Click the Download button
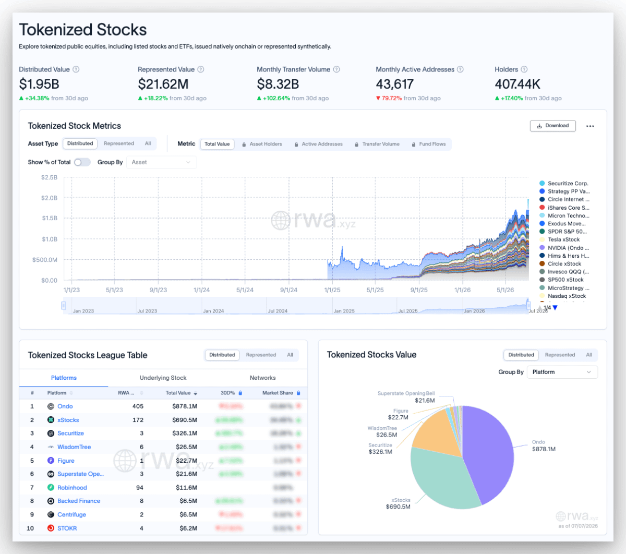Viewport: 626px width, 554px height. pos(553,126)
